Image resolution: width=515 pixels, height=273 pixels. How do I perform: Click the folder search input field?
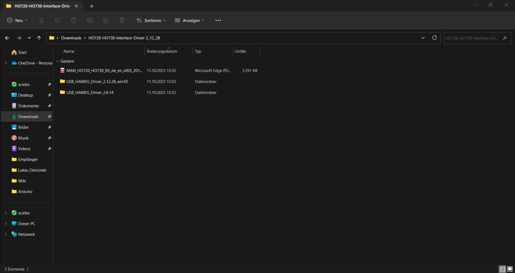click(472, 38)
